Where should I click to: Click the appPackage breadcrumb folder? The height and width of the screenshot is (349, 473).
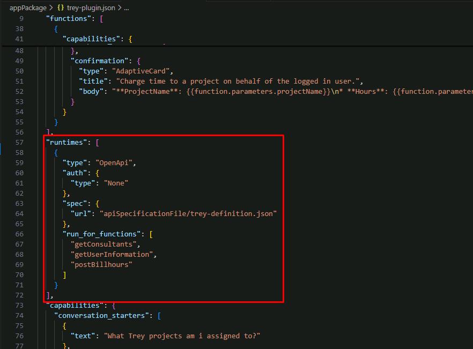click(x=28, y=8)
